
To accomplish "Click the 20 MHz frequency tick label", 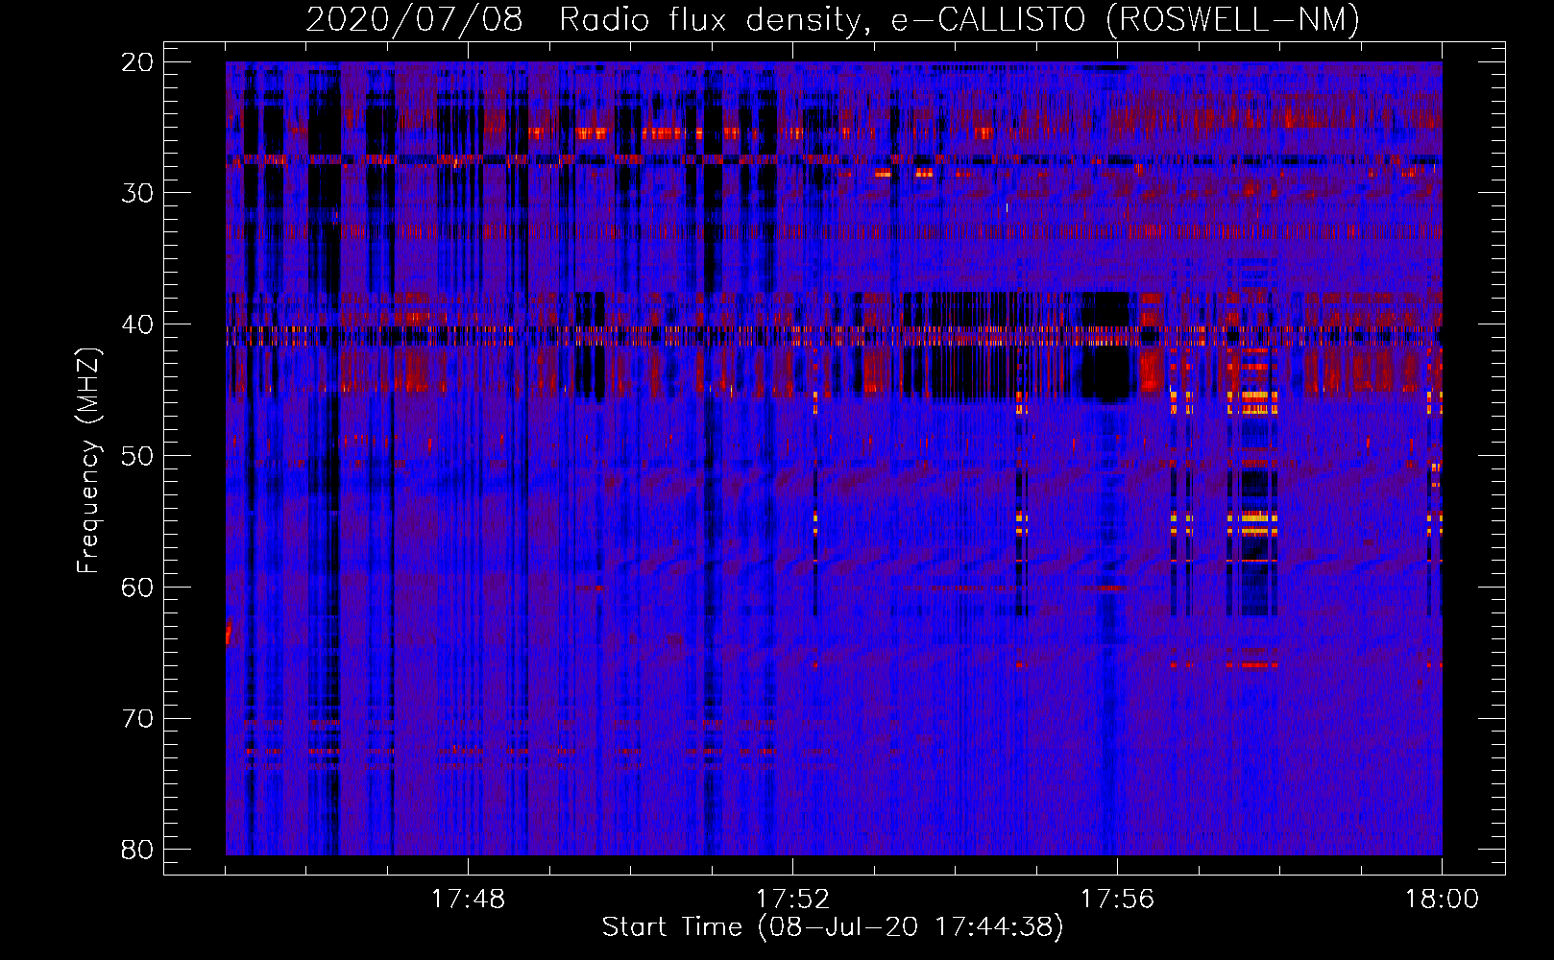I will pos(138,62).
